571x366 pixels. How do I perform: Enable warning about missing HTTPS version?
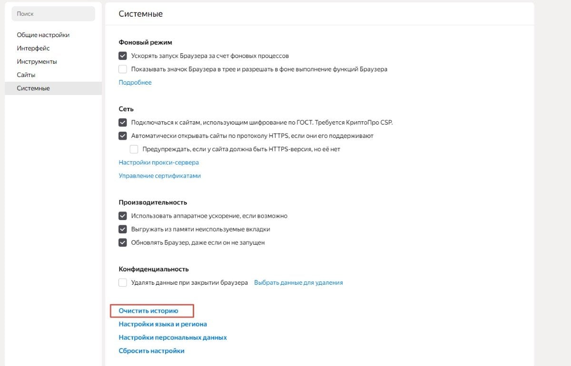134,149
